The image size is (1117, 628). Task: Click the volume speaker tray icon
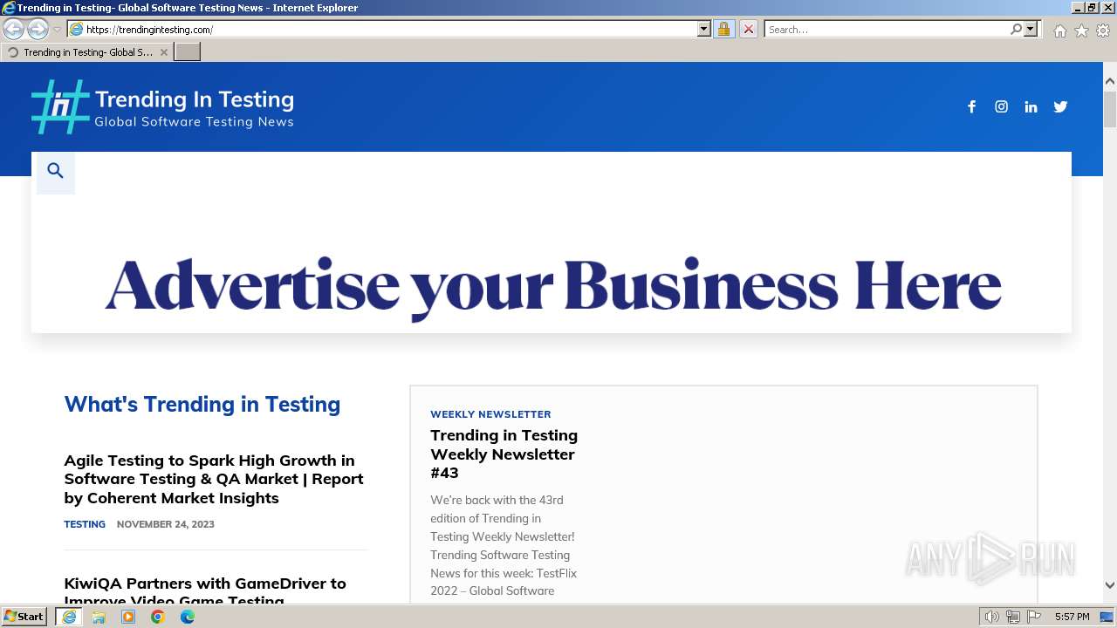click(992, 617)
